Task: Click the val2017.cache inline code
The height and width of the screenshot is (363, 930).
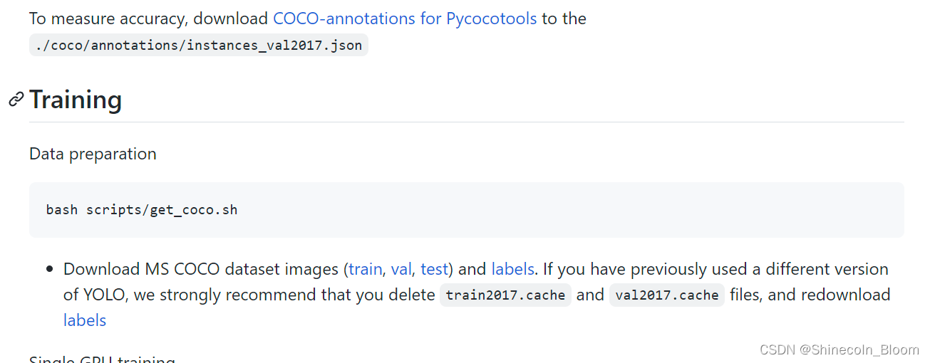Action: 666,295
